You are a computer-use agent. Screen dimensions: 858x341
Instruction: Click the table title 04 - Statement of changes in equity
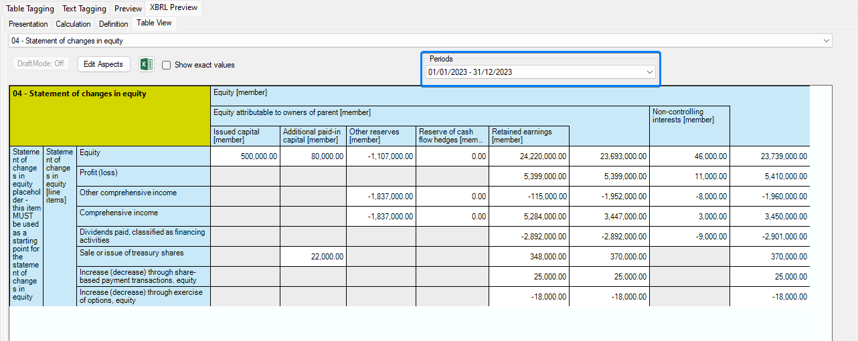pos(110,116)
